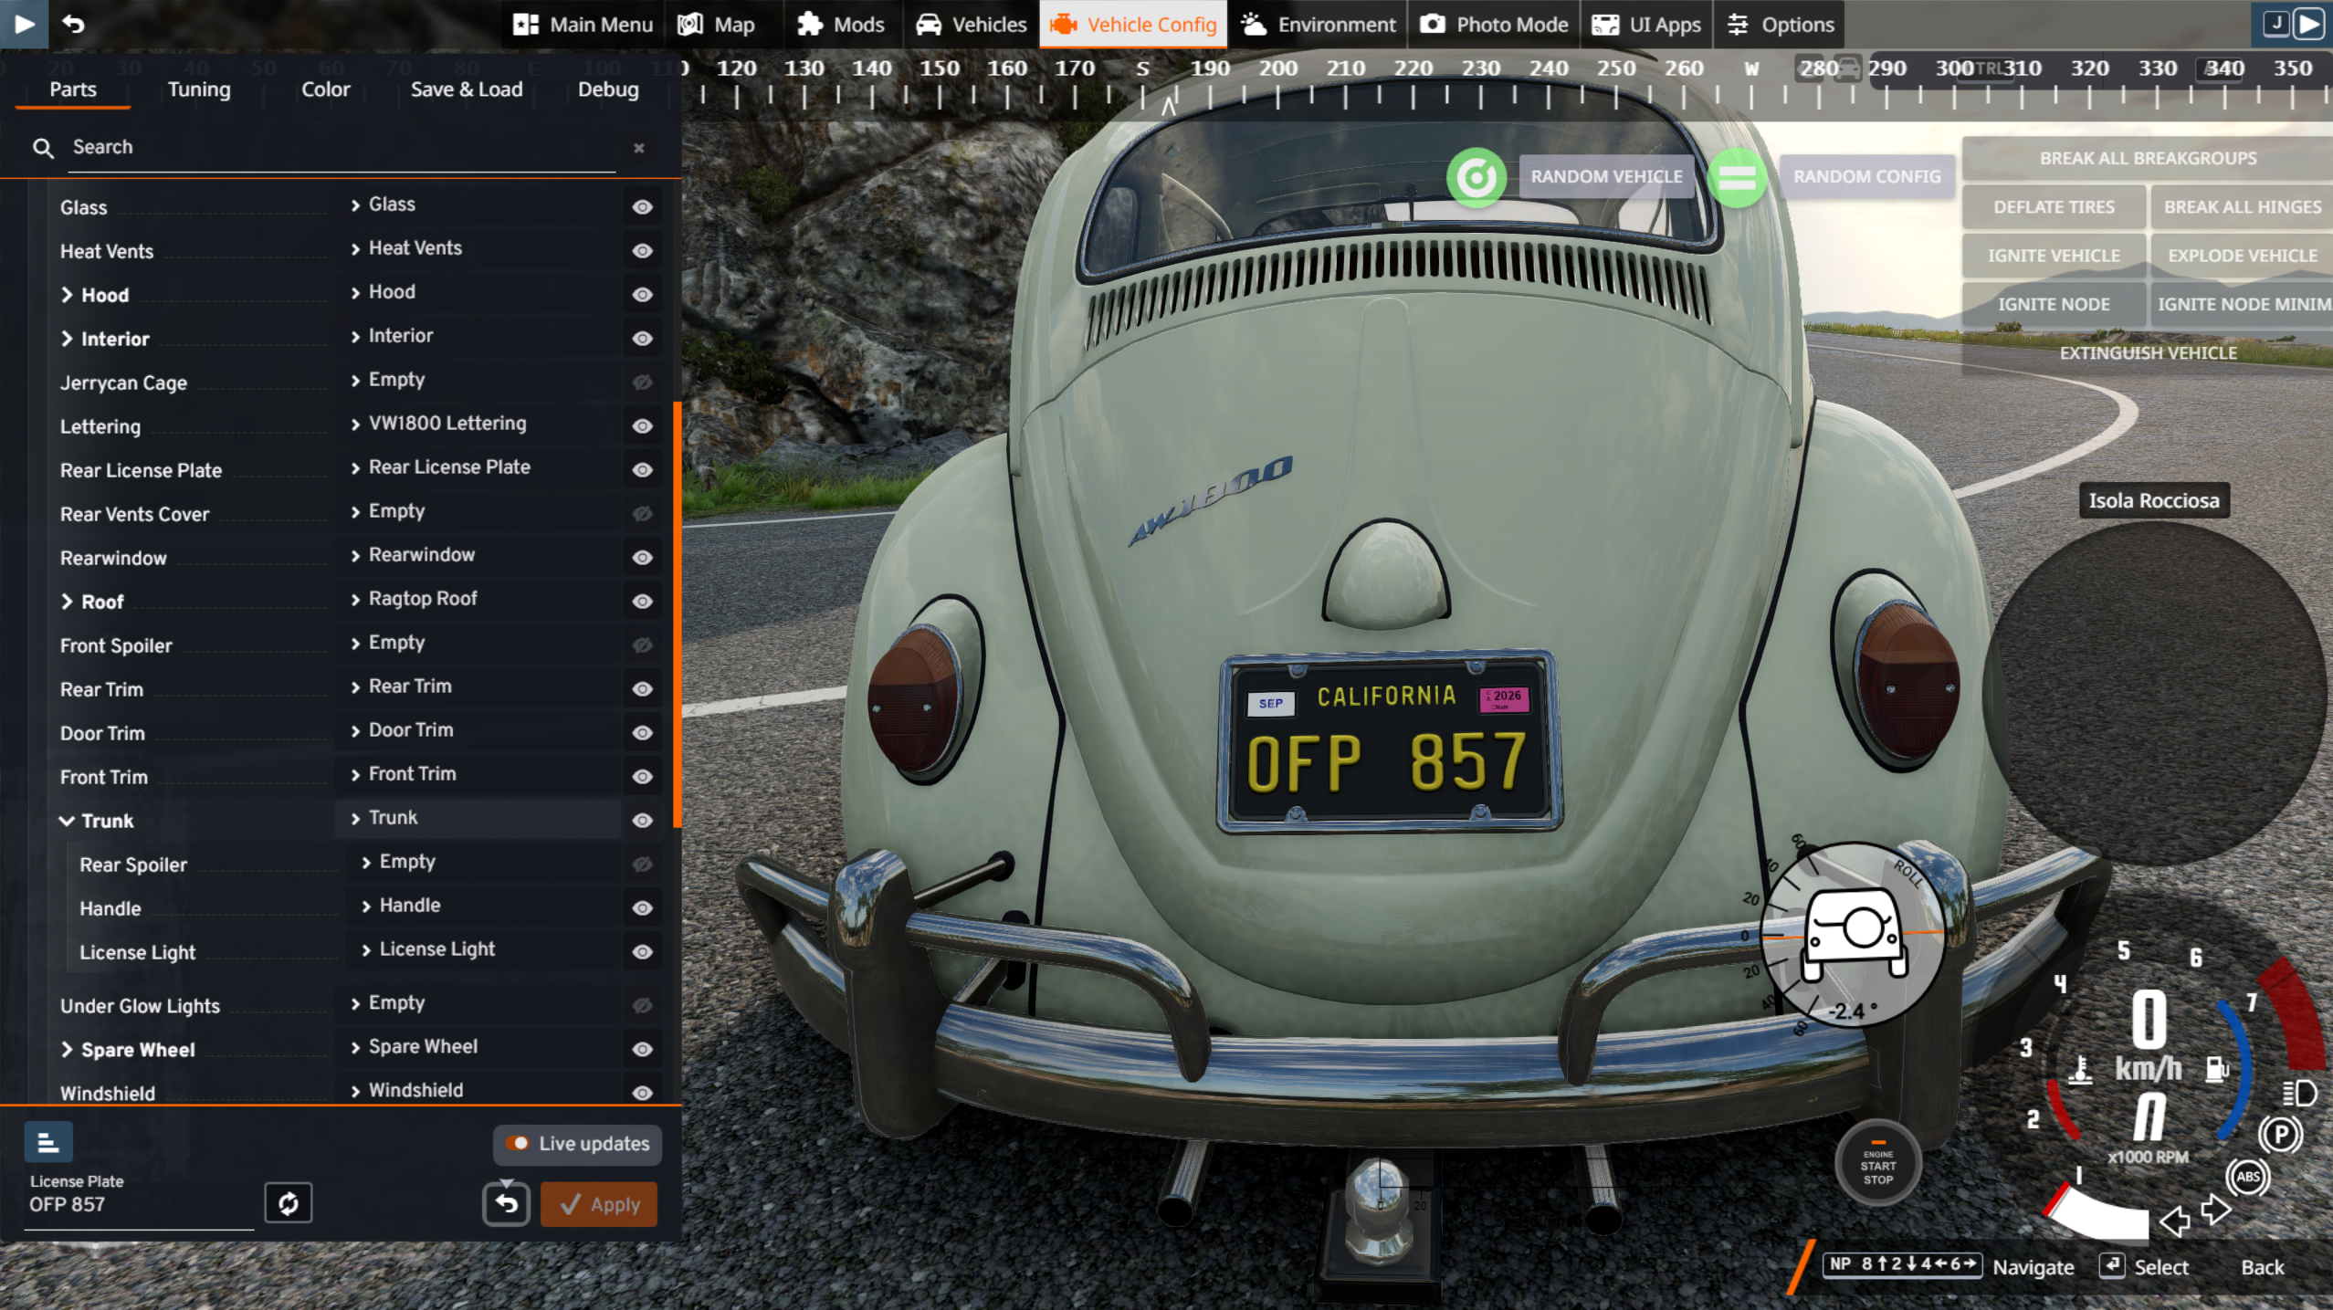Collapse the Trunk tree item
The height and width of the screenshot is (1310, 2333).
coord(68,821)
